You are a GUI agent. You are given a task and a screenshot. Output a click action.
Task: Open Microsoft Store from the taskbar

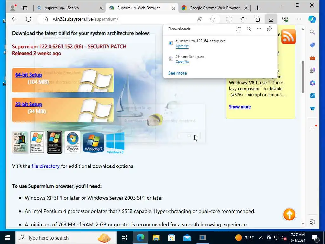click(x=171, y=238)
